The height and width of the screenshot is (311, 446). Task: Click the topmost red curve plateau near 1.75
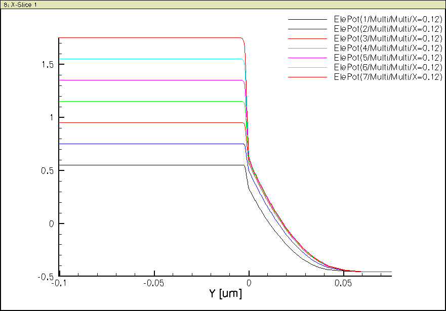(150, 38)
